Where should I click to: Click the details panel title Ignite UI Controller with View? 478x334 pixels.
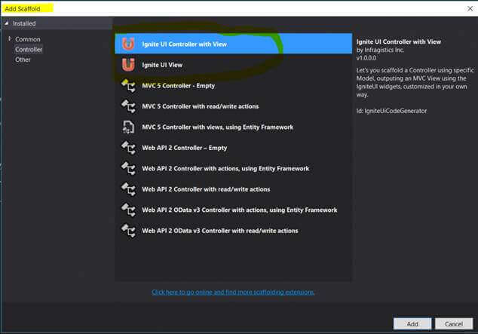[399, 41]
